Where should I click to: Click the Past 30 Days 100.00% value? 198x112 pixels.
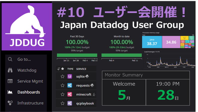pos(77,42)
